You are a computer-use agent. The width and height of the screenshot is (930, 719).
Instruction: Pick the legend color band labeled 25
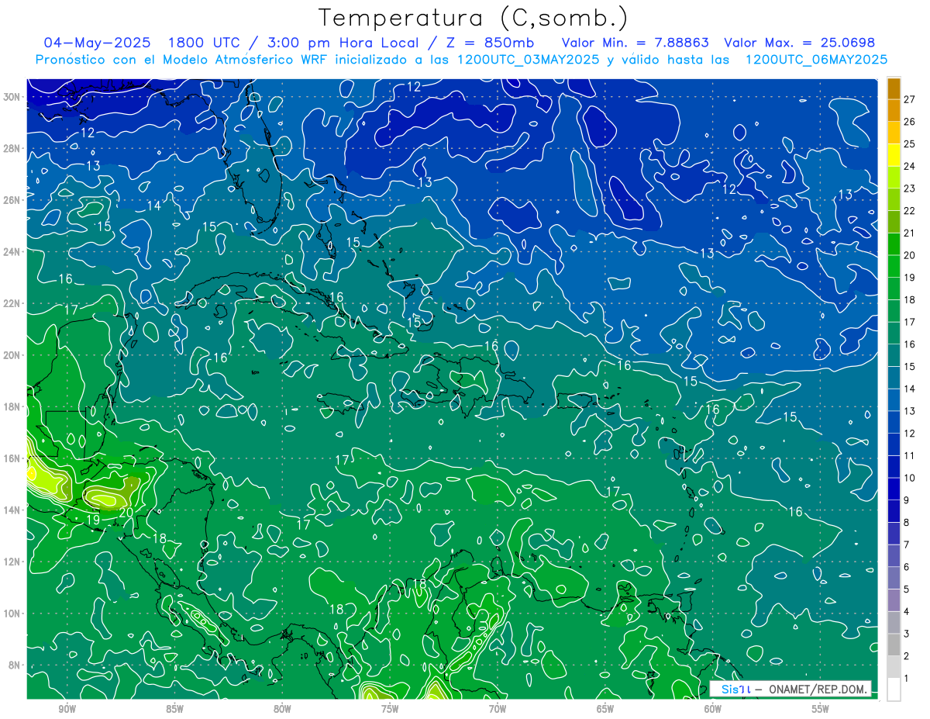[x=894, y=133]
